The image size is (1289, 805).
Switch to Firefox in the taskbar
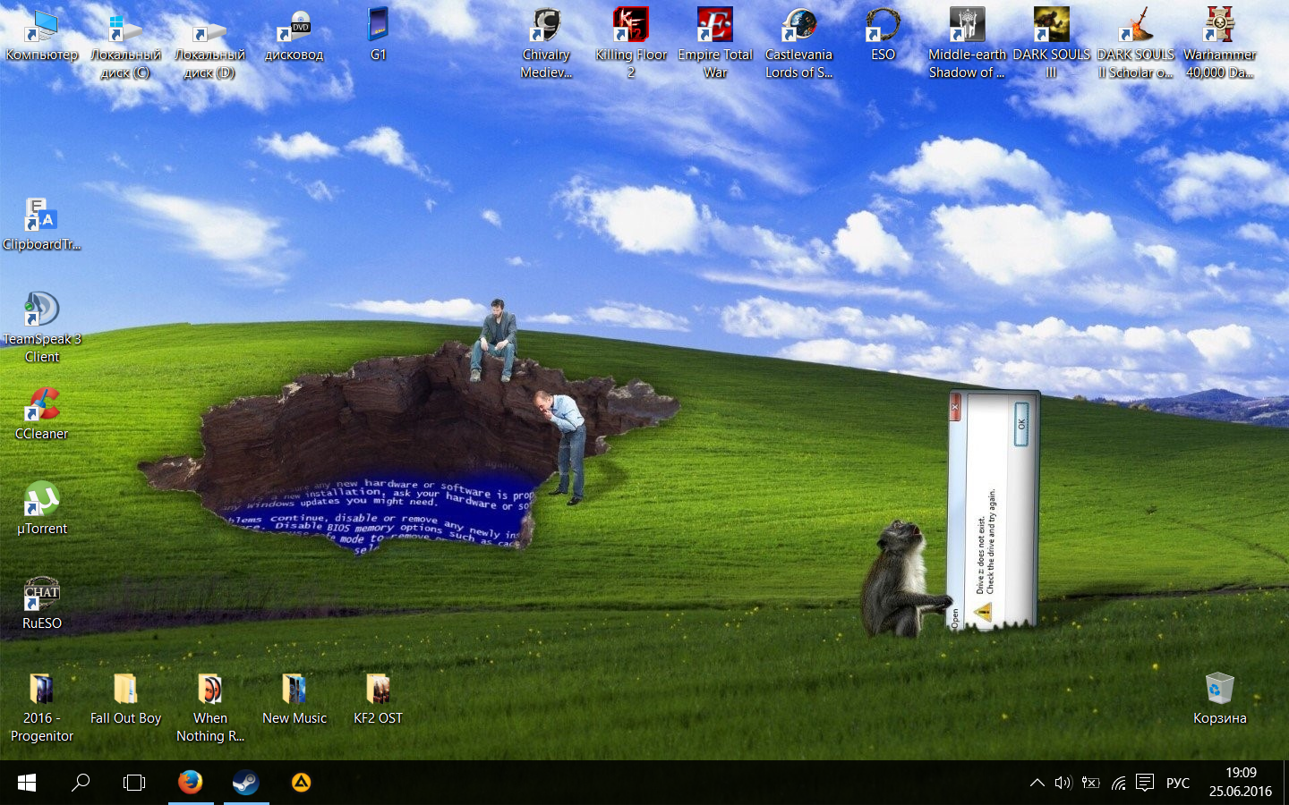[190, 783]
